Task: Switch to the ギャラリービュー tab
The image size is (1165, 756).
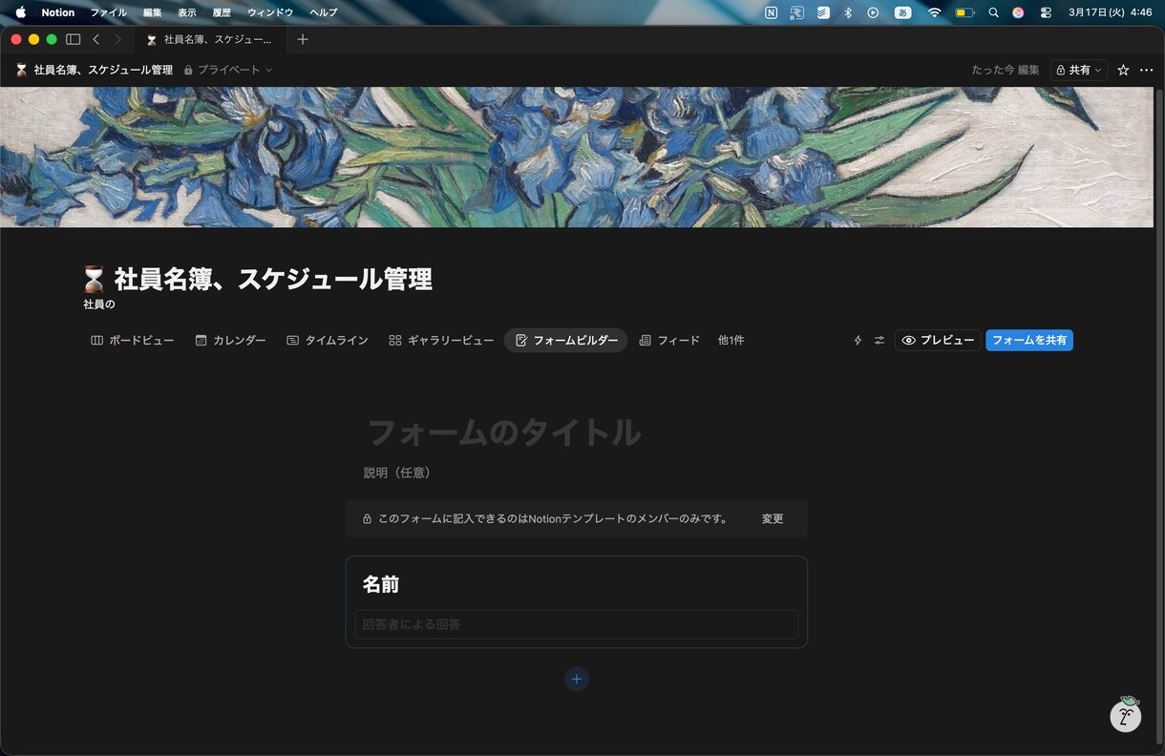Action: (441, 340)
